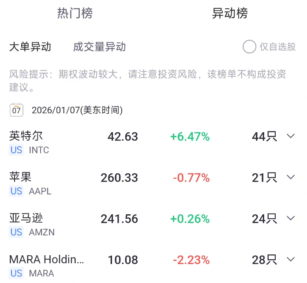307x283 pixels.
Task: Click the calendar date icon
Action: point(17,110)
